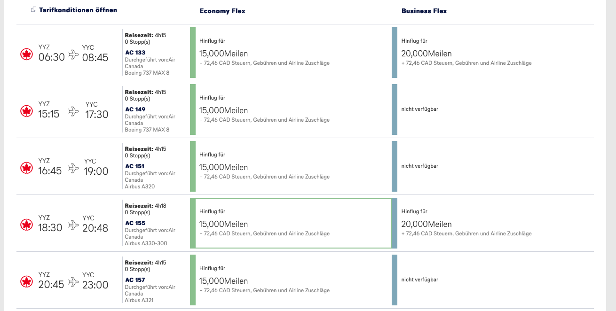This screenshot has width=616, height=311.
Task: Click Air Canada logo for the 18:30 flight
Action: [26, 225]
